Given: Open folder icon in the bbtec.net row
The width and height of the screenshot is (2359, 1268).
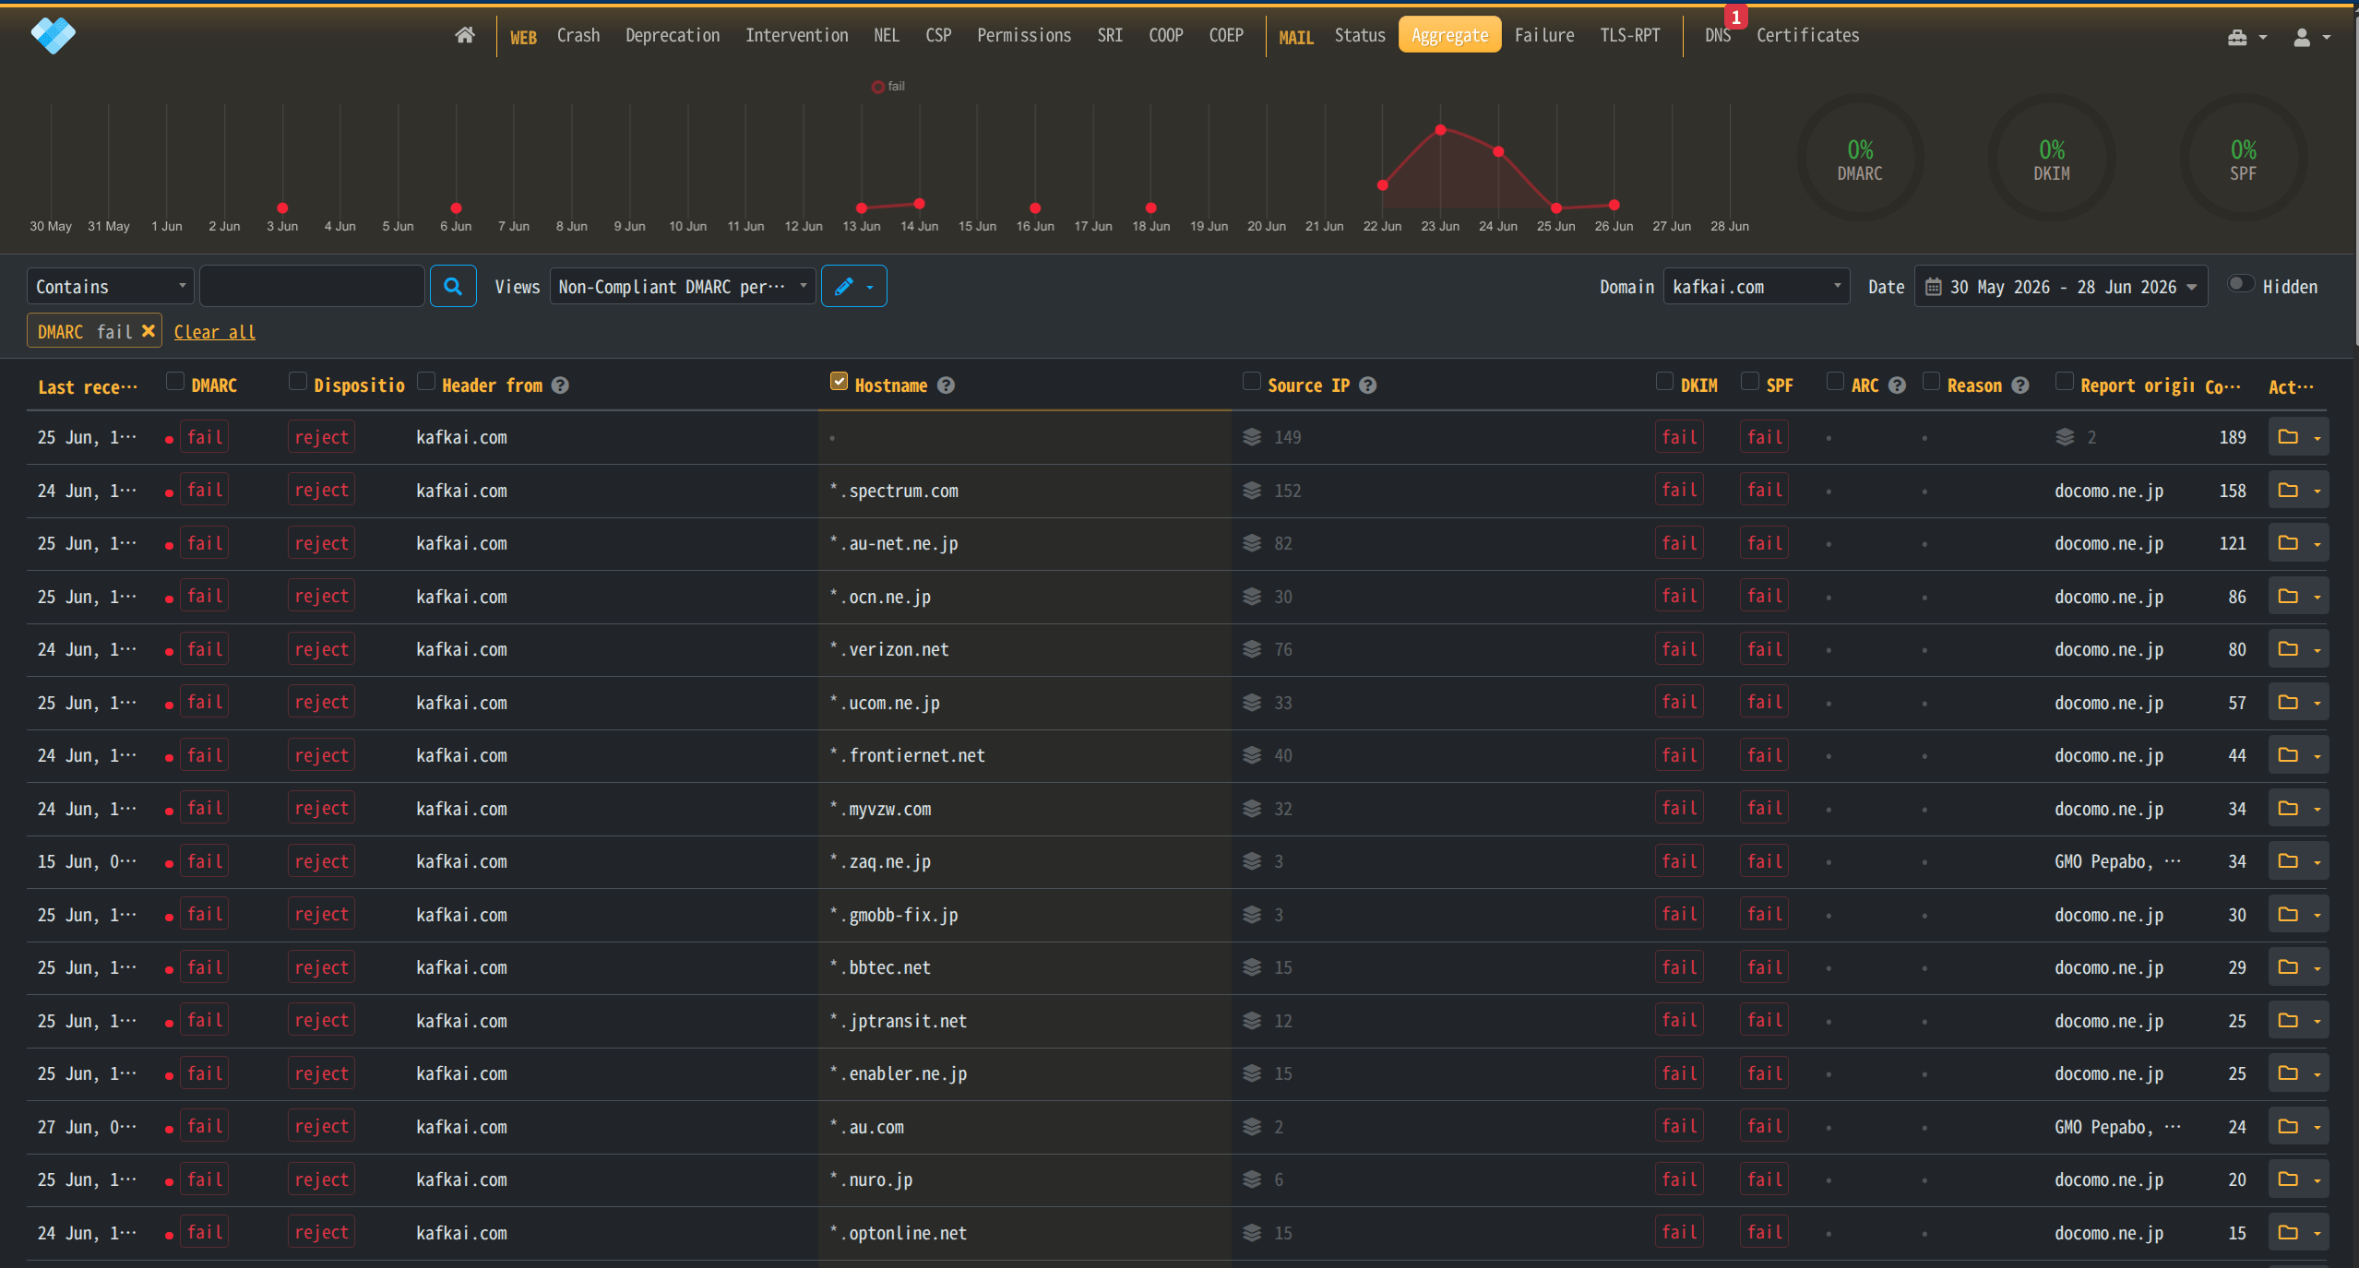Looking at the screenshot, I should pyautogui.click(x=2288, y=967).
